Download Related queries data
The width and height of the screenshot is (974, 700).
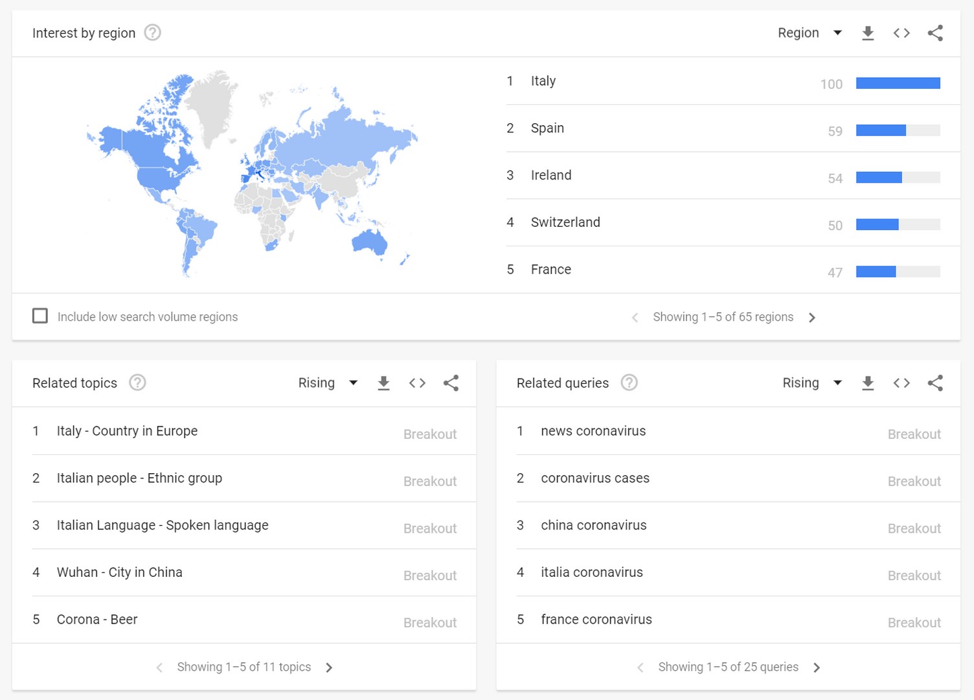tap(868, 383)
